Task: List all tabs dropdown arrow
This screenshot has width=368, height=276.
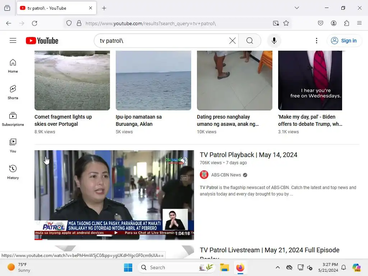Action: pos(296,8)
